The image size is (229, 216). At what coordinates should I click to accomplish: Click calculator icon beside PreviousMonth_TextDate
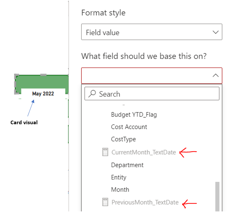coord(105,202)
